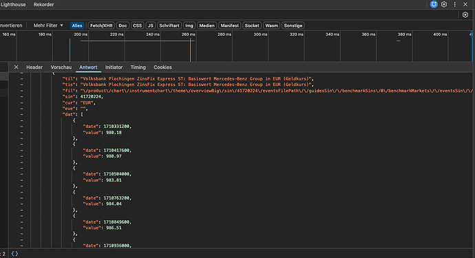Filter by Medien requests
475x258 pixels.
207,25
